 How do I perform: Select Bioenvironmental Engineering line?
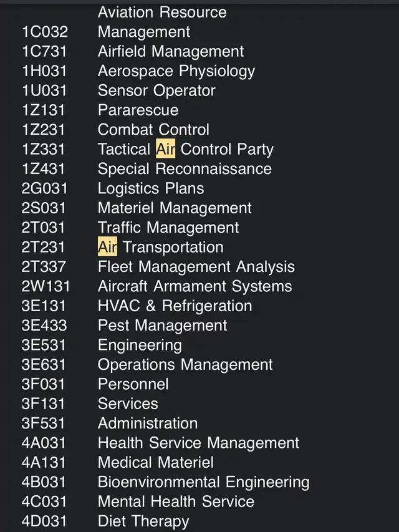[166, 482]
